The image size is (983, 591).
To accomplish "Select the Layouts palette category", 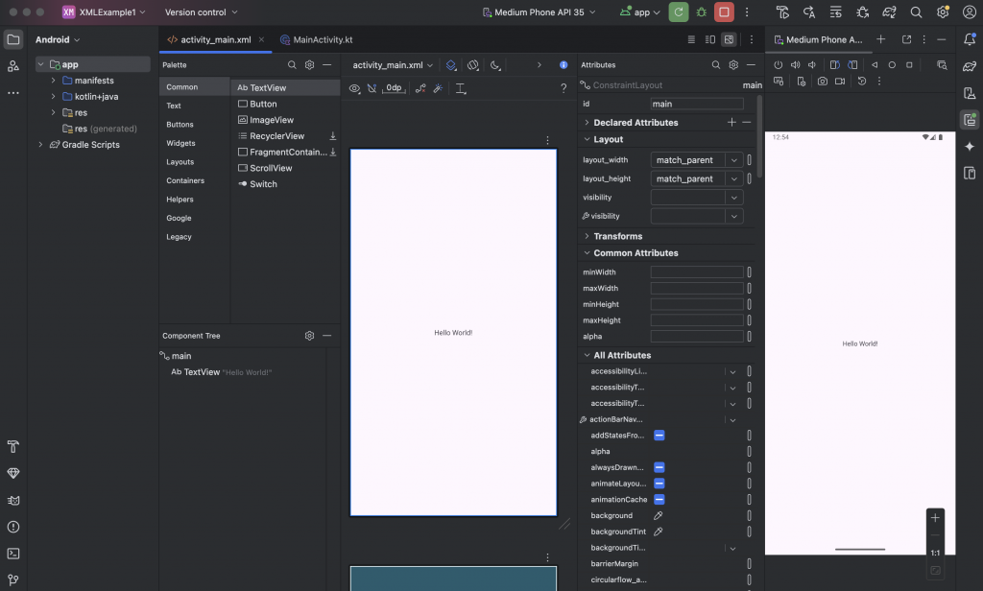I will (x=180, y=162).
